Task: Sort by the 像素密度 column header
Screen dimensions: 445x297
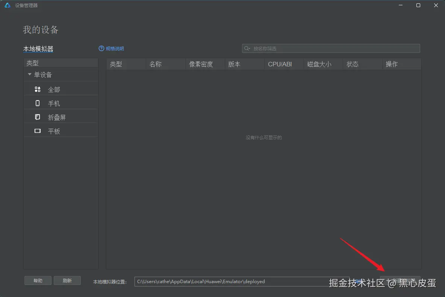Action: click(205, 64)
